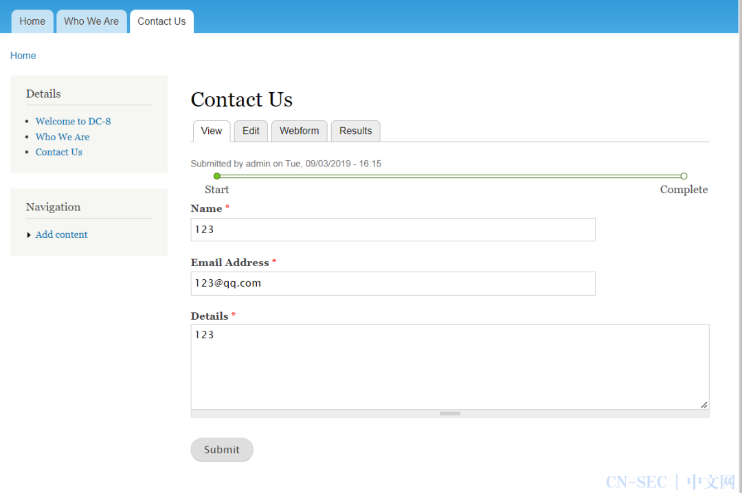Switch to the Results tab
The height and width of the screenshot is (493, 742).
click(355, 131)
